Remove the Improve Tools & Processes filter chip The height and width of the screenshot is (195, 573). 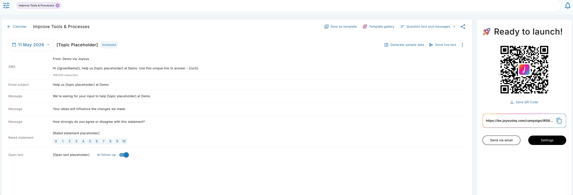pyautogui.click(x=58, y=5)
